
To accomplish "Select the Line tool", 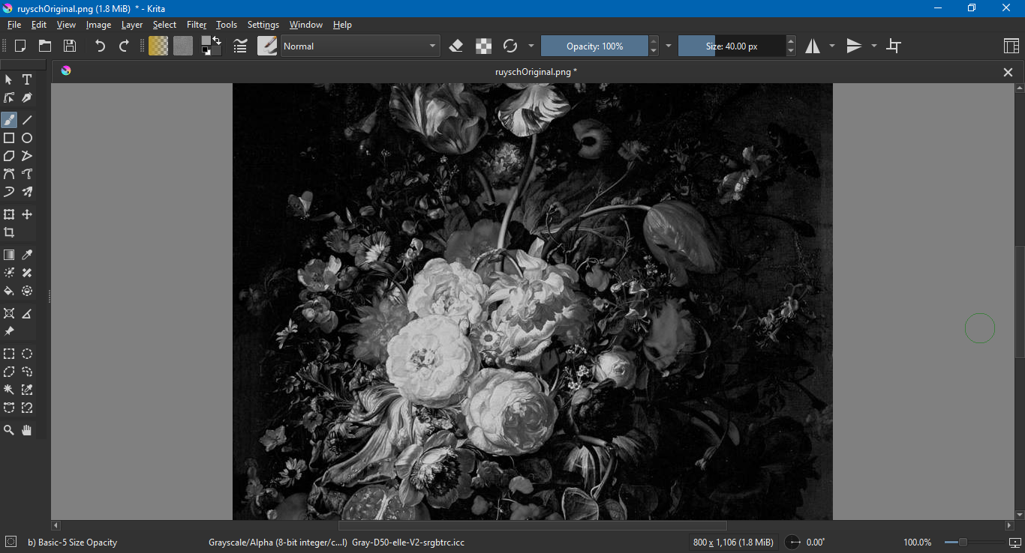I will pyautogui.click(x=27, y=120).
